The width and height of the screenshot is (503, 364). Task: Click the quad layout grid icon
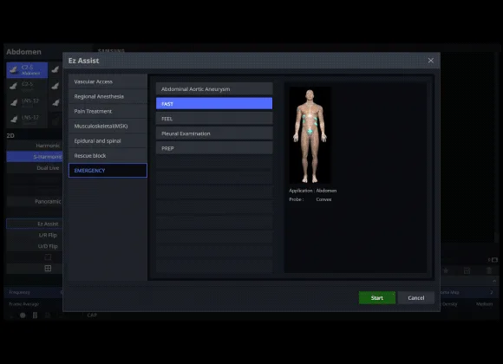coord(48,268)
